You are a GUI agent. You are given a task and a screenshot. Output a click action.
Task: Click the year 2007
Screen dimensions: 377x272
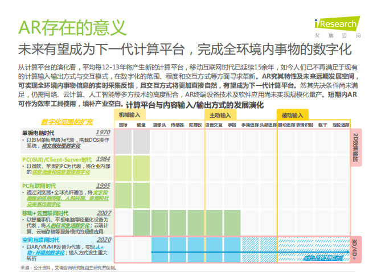click(x=104, y=213)
